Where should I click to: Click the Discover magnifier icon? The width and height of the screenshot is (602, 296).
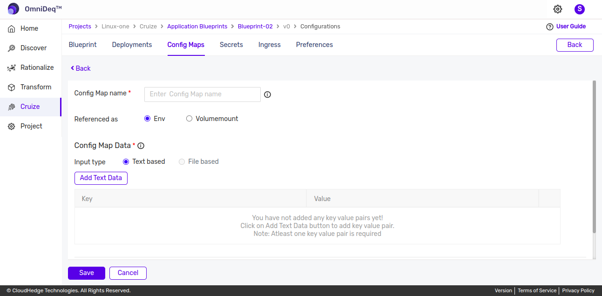[12, 48]
